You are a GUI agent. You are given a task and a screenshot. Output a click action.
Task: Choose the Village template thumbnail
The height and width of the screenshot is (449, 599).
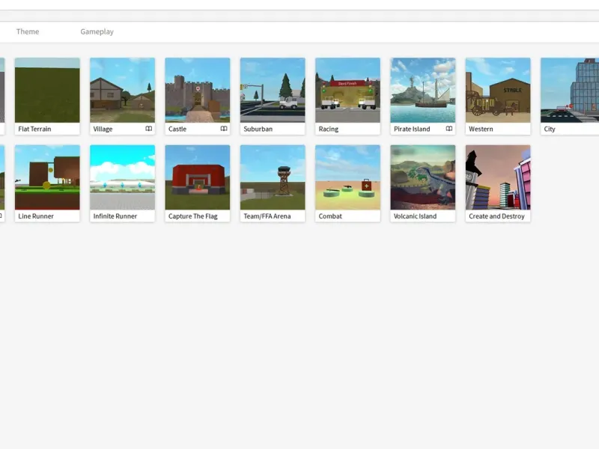click(x=122, y=90)
